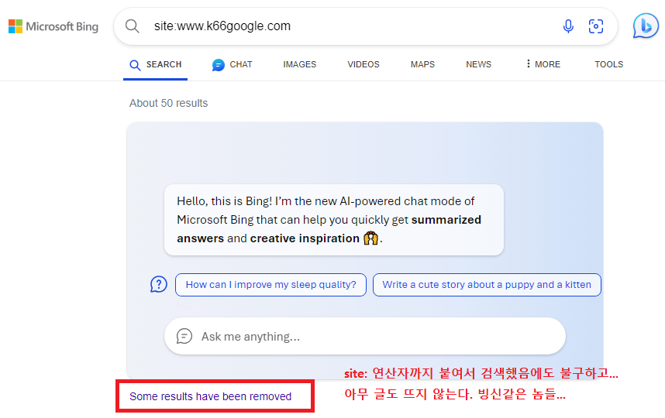Click the Microsoft Bing logo
This screenshot has height=418, width=665.
[x=53, y=26]
